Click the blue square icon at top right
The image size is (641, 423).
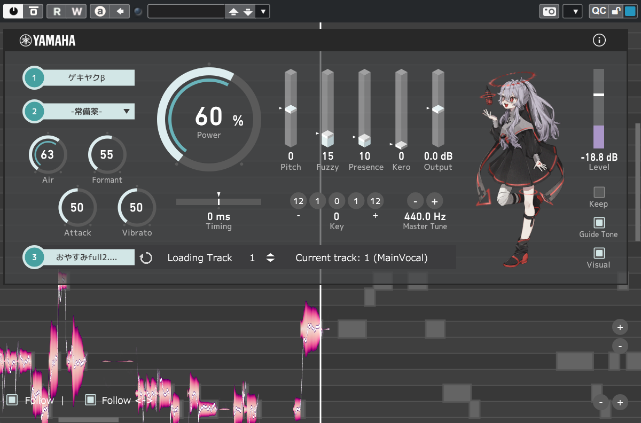pyautogui.click(x=630, y=11)
